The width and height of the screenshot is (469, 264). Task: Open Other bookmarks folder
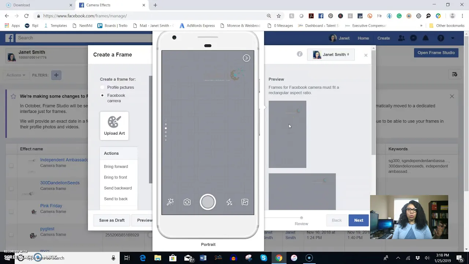[x=447, y=26]
